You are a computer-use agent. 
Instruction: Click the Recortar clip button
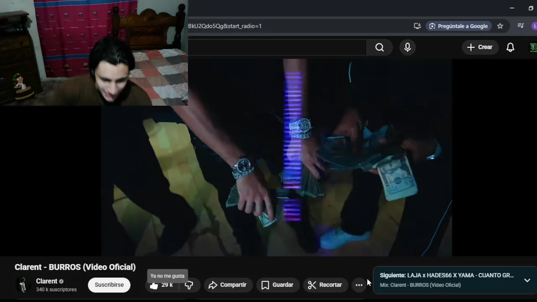[x=325, y=285]
